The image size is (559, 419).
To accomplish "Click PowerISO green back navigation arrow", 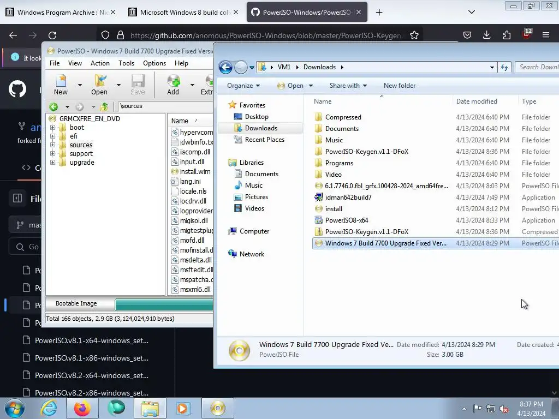I will 54,106.
